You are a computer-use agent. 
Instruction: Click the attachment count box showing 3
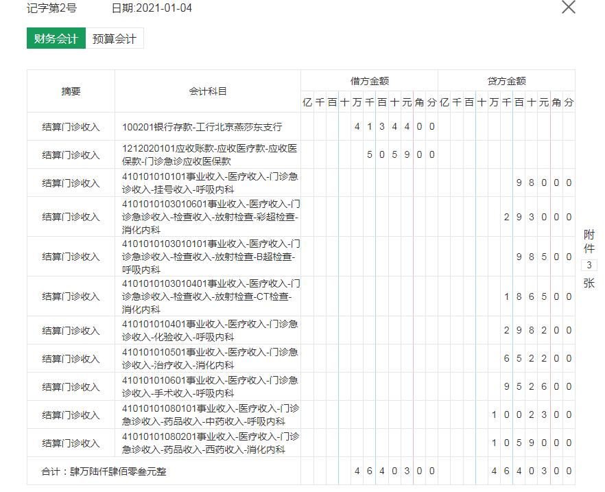590,264
